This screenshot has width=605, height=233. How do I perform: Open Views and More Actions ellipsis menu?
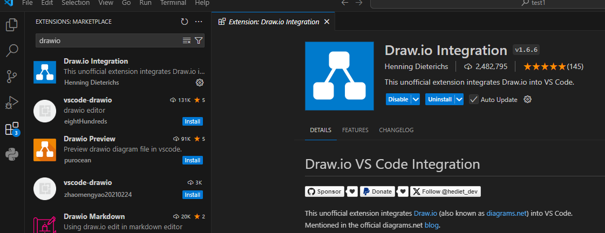[x=199, y=22]
